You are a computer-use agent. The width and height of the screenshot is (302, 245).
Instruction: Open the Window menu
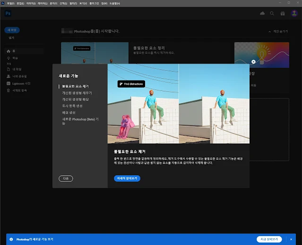(x=104, y=3)
